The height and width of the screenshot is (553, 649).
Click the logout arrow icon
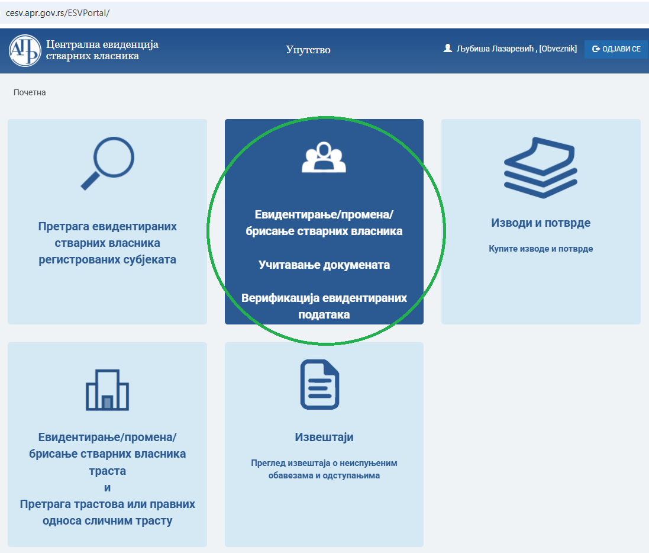pos(596,49)
